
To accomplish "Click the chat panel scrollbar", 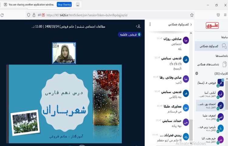I will pyautogui.click(x=191, y=130).
